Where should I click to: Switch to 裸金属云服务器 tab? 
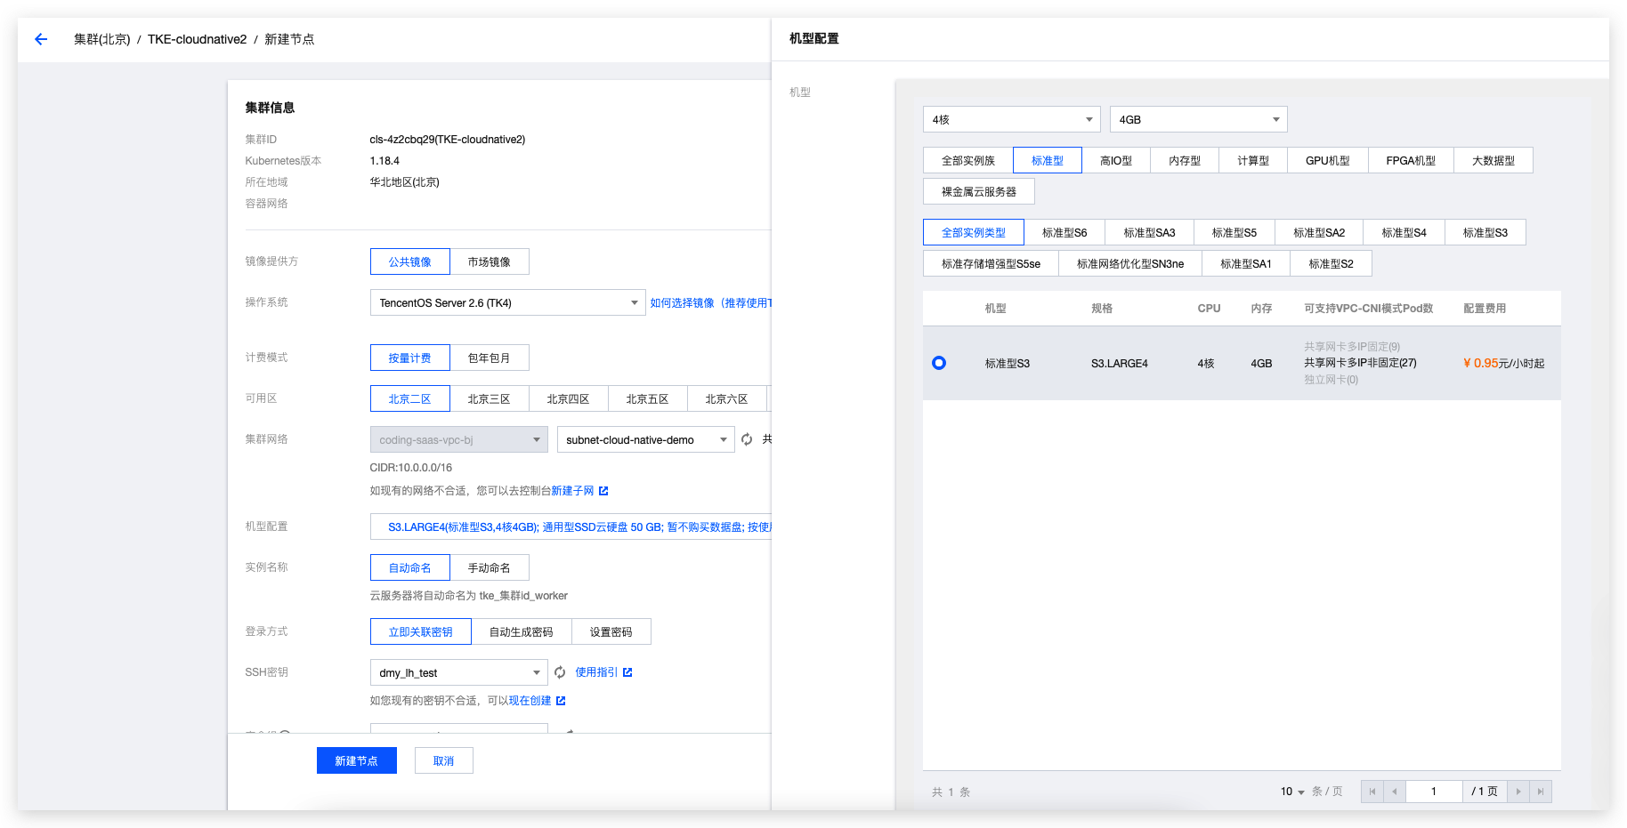979,191
